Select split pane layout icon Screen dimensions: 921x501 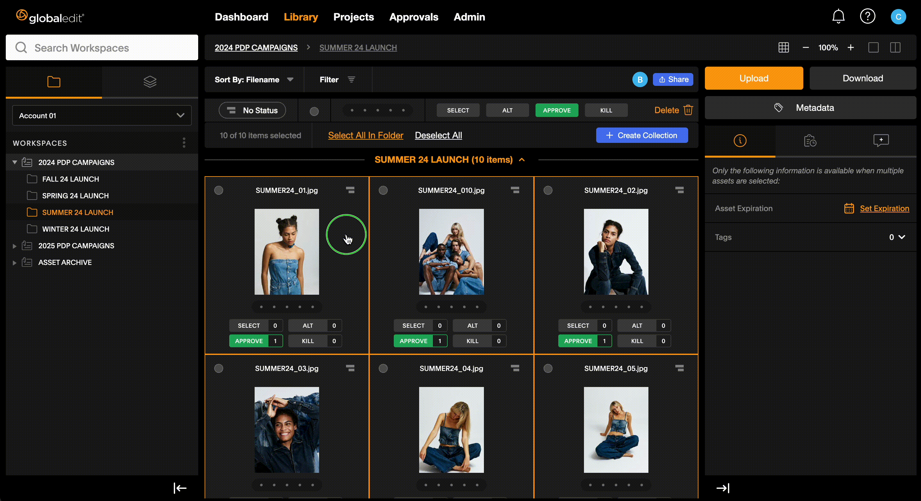[x=895, y=47]
